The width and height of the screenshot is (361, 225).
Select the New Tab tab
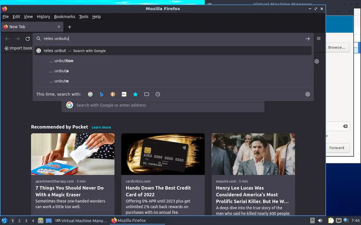pyautogui.click(x=32, y=27)
